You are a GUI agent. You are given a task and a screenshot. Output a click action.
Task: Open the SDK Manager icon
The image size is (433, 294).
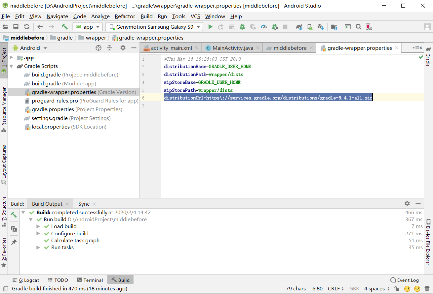point(320,27)
